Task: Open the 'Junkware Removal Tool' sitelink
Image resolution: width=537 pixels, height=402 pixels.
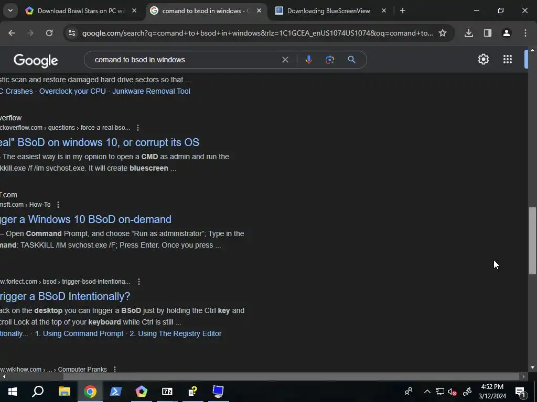Action: (152, 91)
